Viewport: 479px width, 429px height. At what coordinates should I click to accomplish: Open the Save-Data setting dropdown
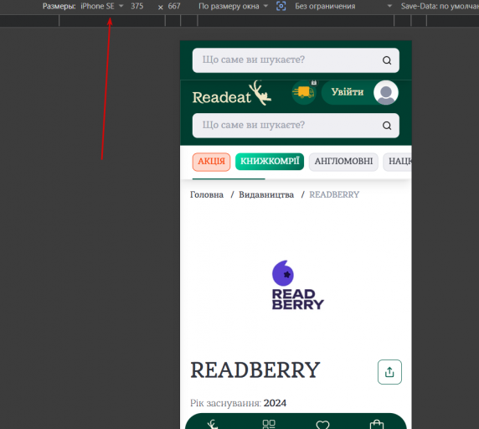click(x=440, y=6)
